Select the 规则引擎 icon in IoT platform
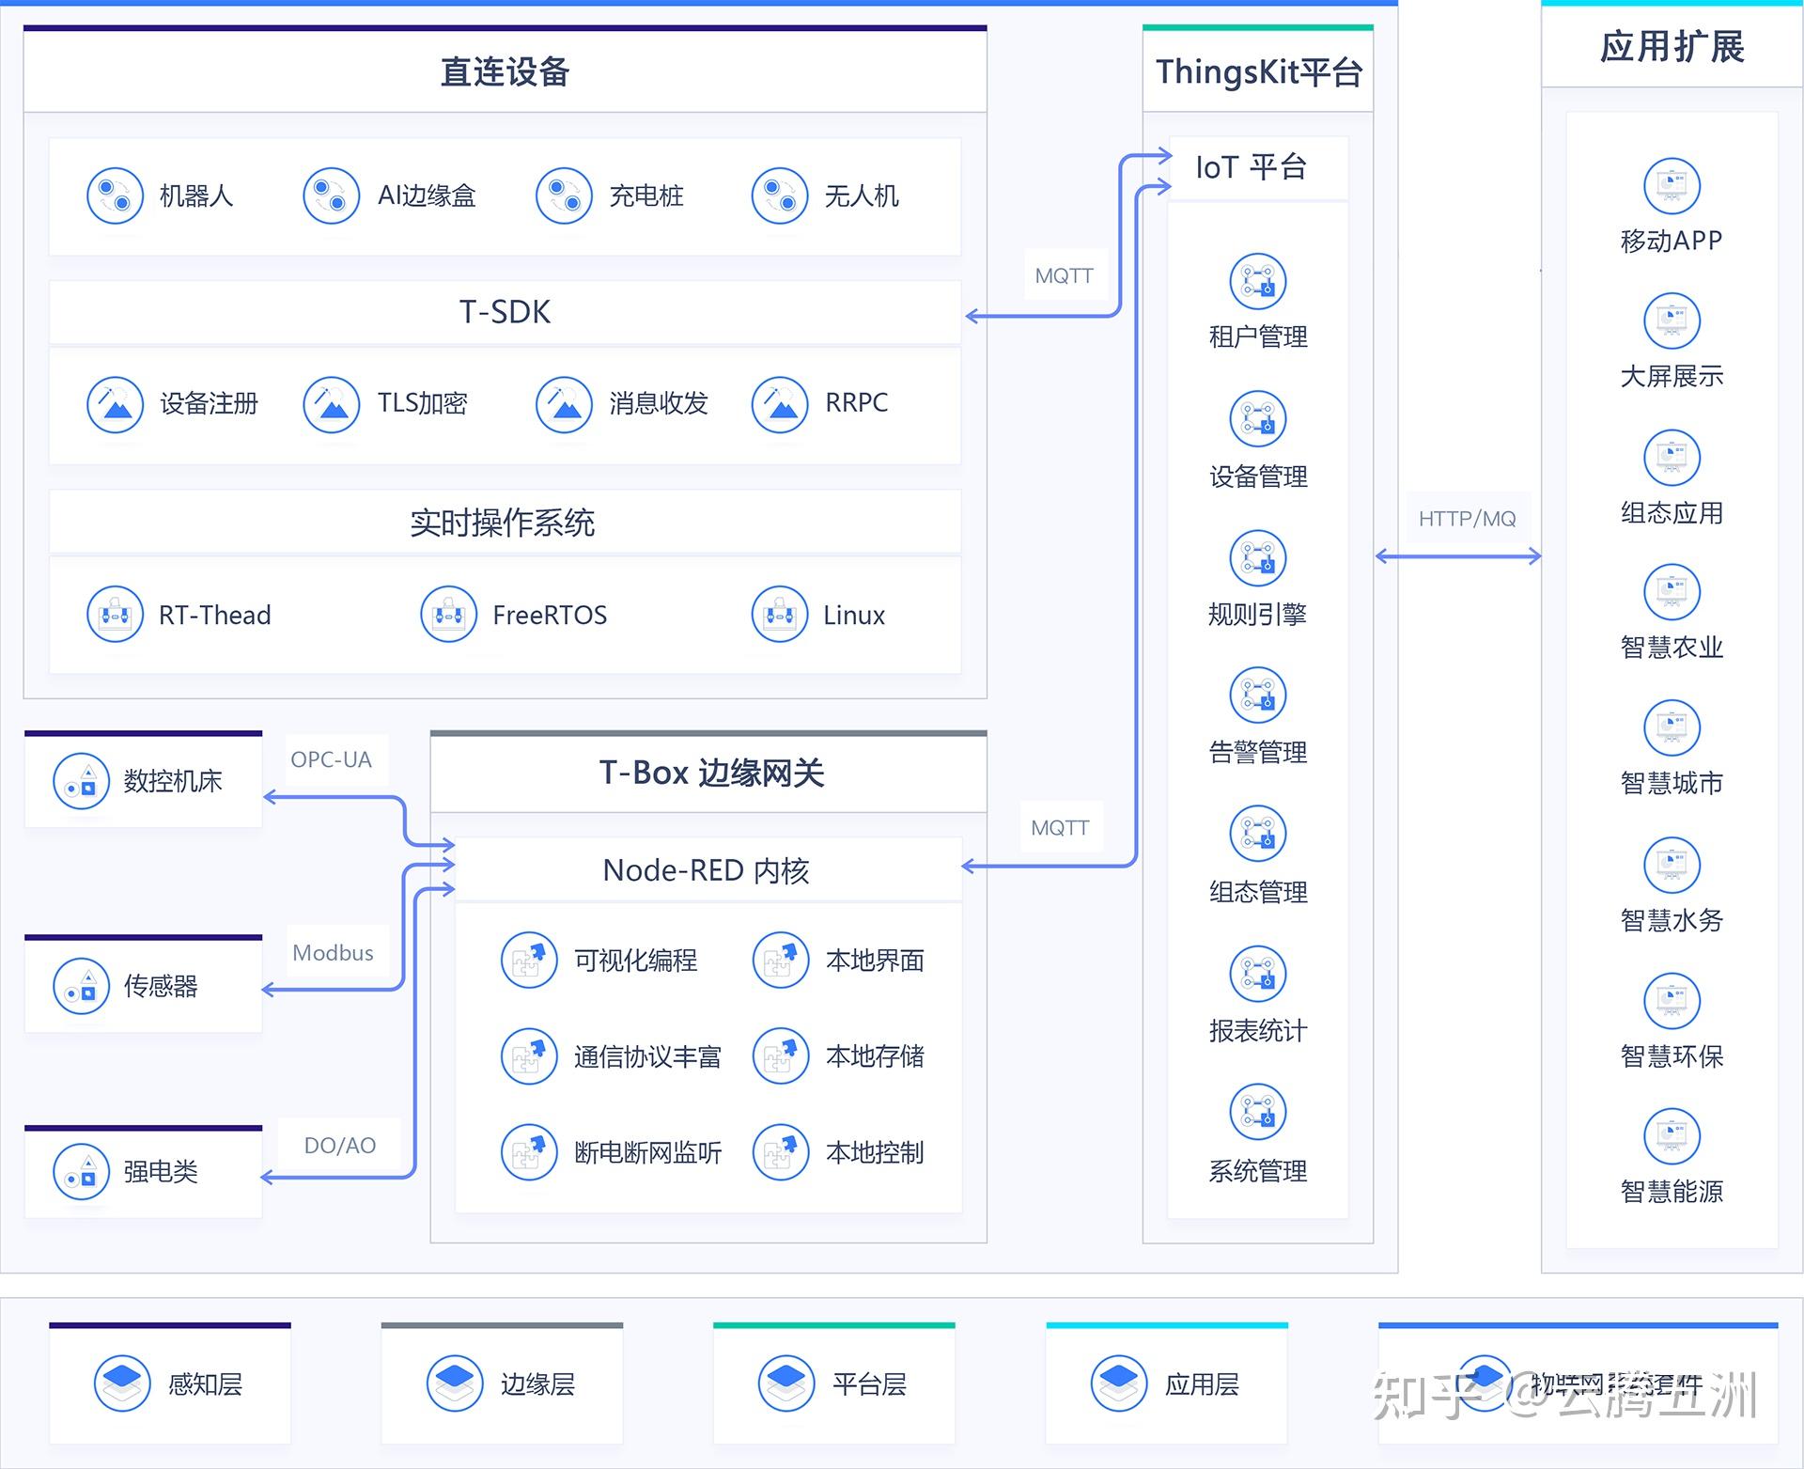This screenshot has height=1469, width=1804. coord(1259,558)
